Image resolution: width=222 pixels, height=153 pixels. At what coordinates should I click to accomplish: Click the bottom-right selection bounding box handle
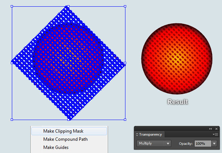point(125,120)
